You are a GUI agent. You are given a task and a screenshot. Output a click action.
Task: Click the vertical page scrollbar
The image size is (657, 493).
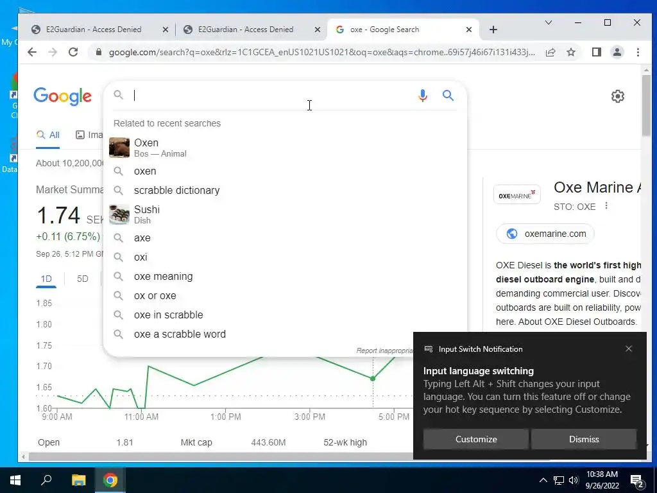click(646, 106)
